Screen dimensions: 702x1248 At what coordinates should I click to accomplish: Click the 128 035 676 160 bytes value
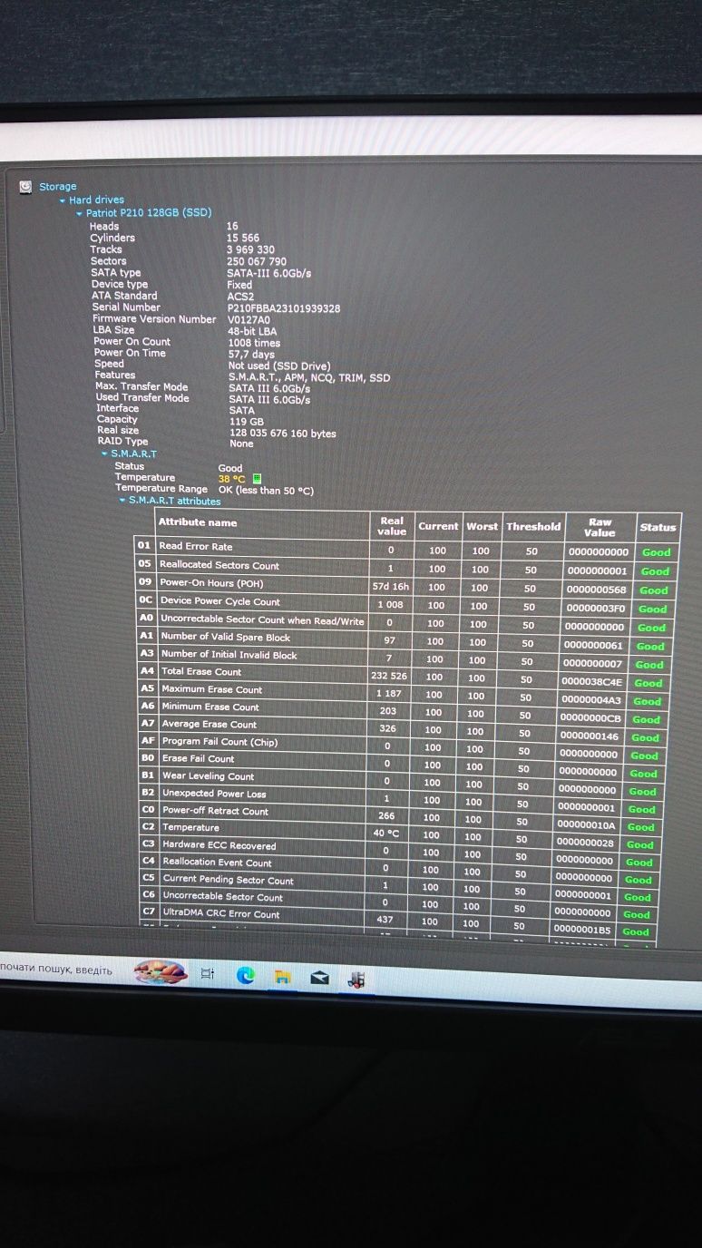tap(283, 434)
